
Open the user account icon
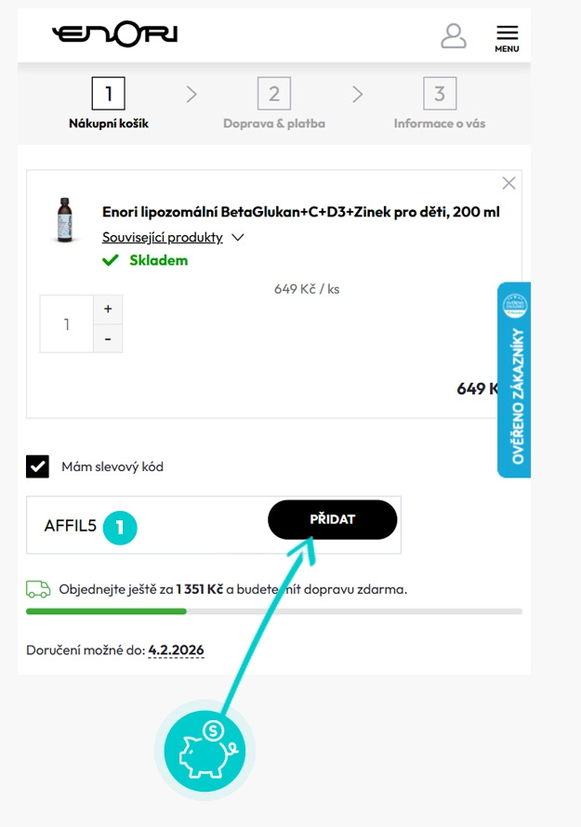454,35
